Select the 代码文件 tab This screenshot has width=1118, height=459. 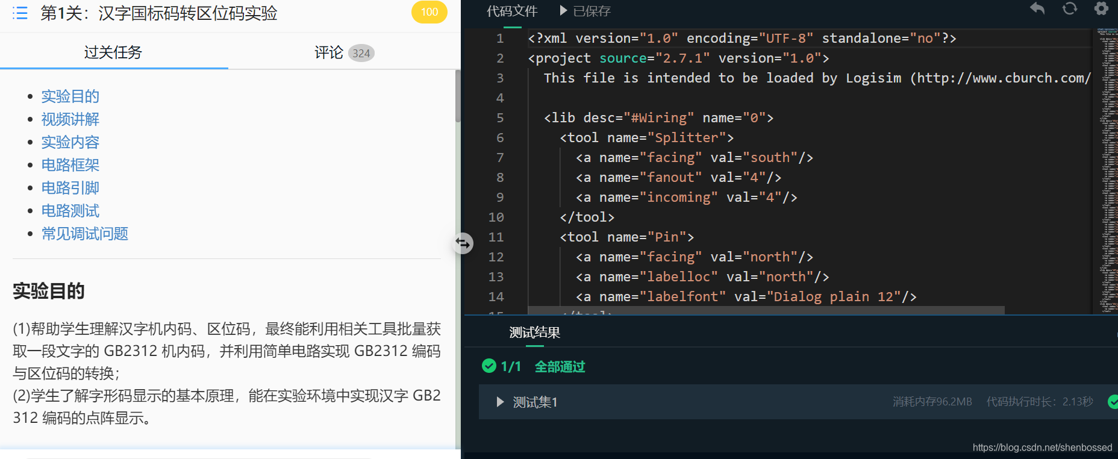(x=512, y=11)
